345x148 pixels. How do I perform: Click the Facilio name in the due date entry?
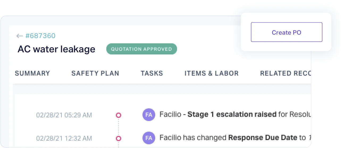point(170,138)
